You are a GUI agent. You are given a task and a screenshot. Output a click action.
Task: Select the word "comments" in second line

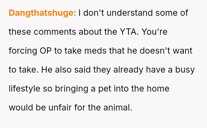tap(55, 32)
